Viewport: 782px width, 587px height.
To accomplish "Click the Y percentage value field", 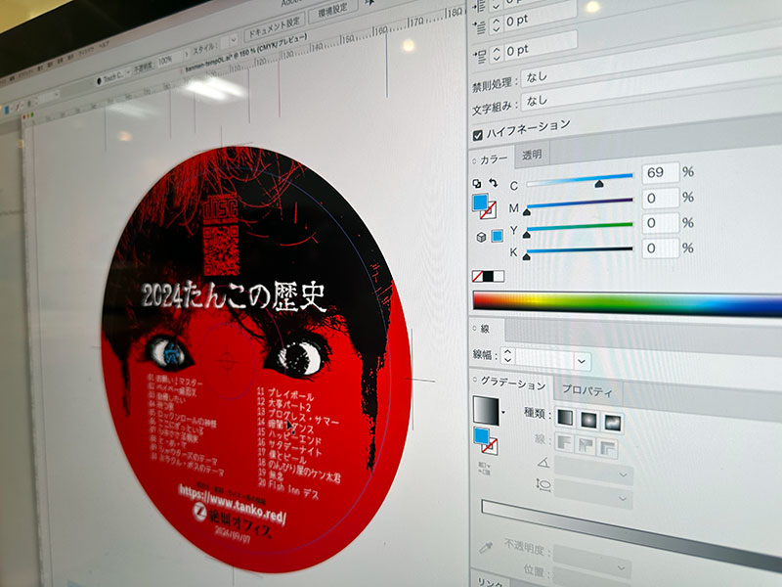I will 661,223.
